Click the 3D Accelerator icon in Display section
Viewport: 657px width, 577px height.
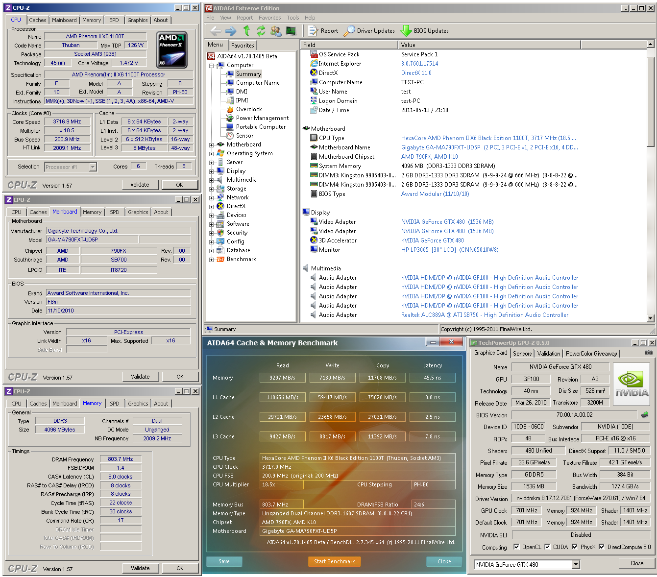pyautogui.click(x=314, y=240)
